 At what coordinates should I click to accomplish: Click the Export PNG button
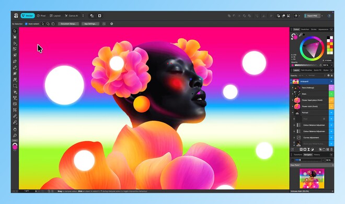[312, 16]
